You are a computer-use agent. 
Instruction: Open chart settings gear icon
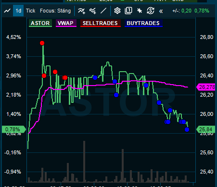[x=117, y=11]
